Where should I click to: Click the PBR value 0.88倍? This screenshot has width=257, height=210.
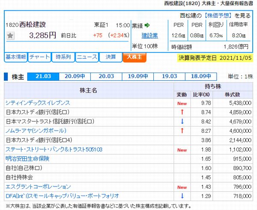coord(197,35)
